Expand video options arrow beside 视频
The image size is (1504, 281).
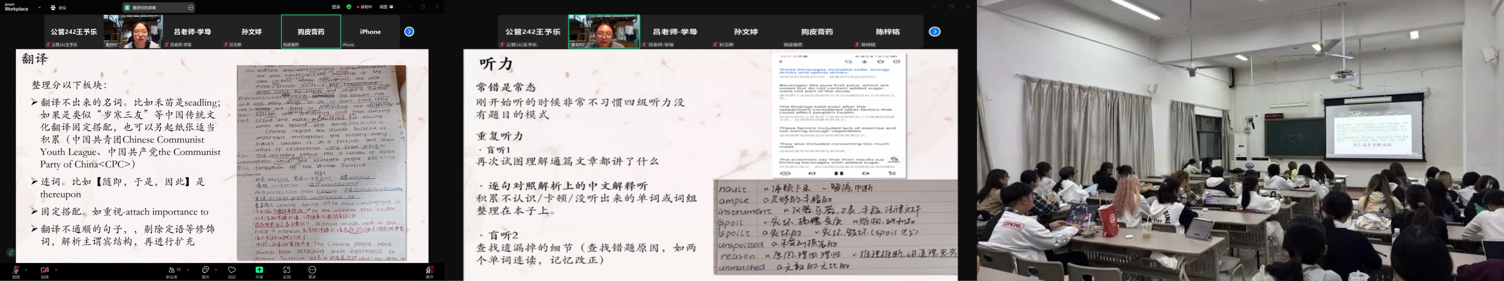56,270
